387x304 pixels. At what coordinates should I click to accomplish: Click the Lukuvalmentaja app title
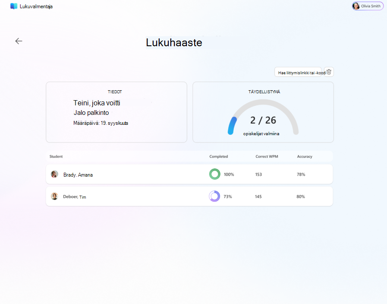point(36,6)
